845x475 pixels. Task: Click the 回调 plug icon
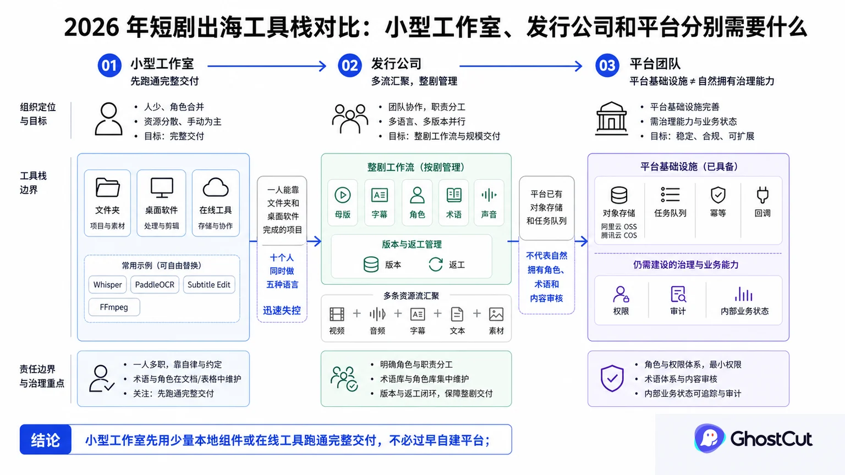tap(762, 195)
